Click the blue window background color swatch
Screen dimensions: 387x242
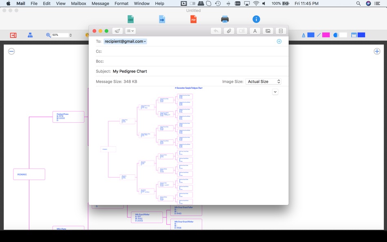[x=361, y=35]
